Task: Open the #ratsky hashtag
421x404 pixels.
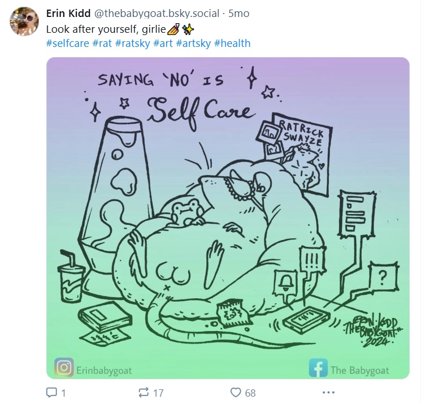Action: tap(133, 43)
